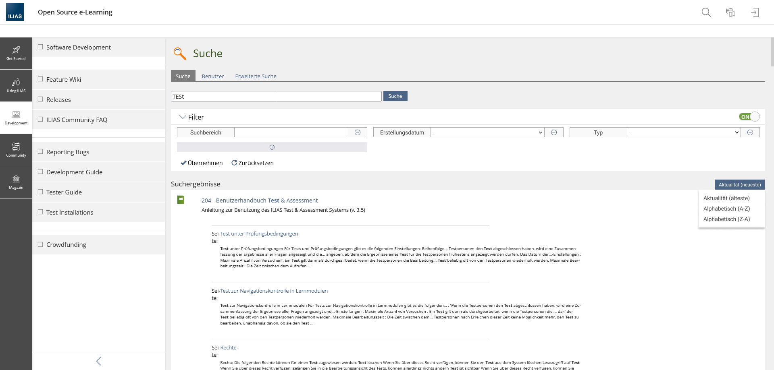Open the Erstellungsdatum dropdown

(x=487, y=132)
